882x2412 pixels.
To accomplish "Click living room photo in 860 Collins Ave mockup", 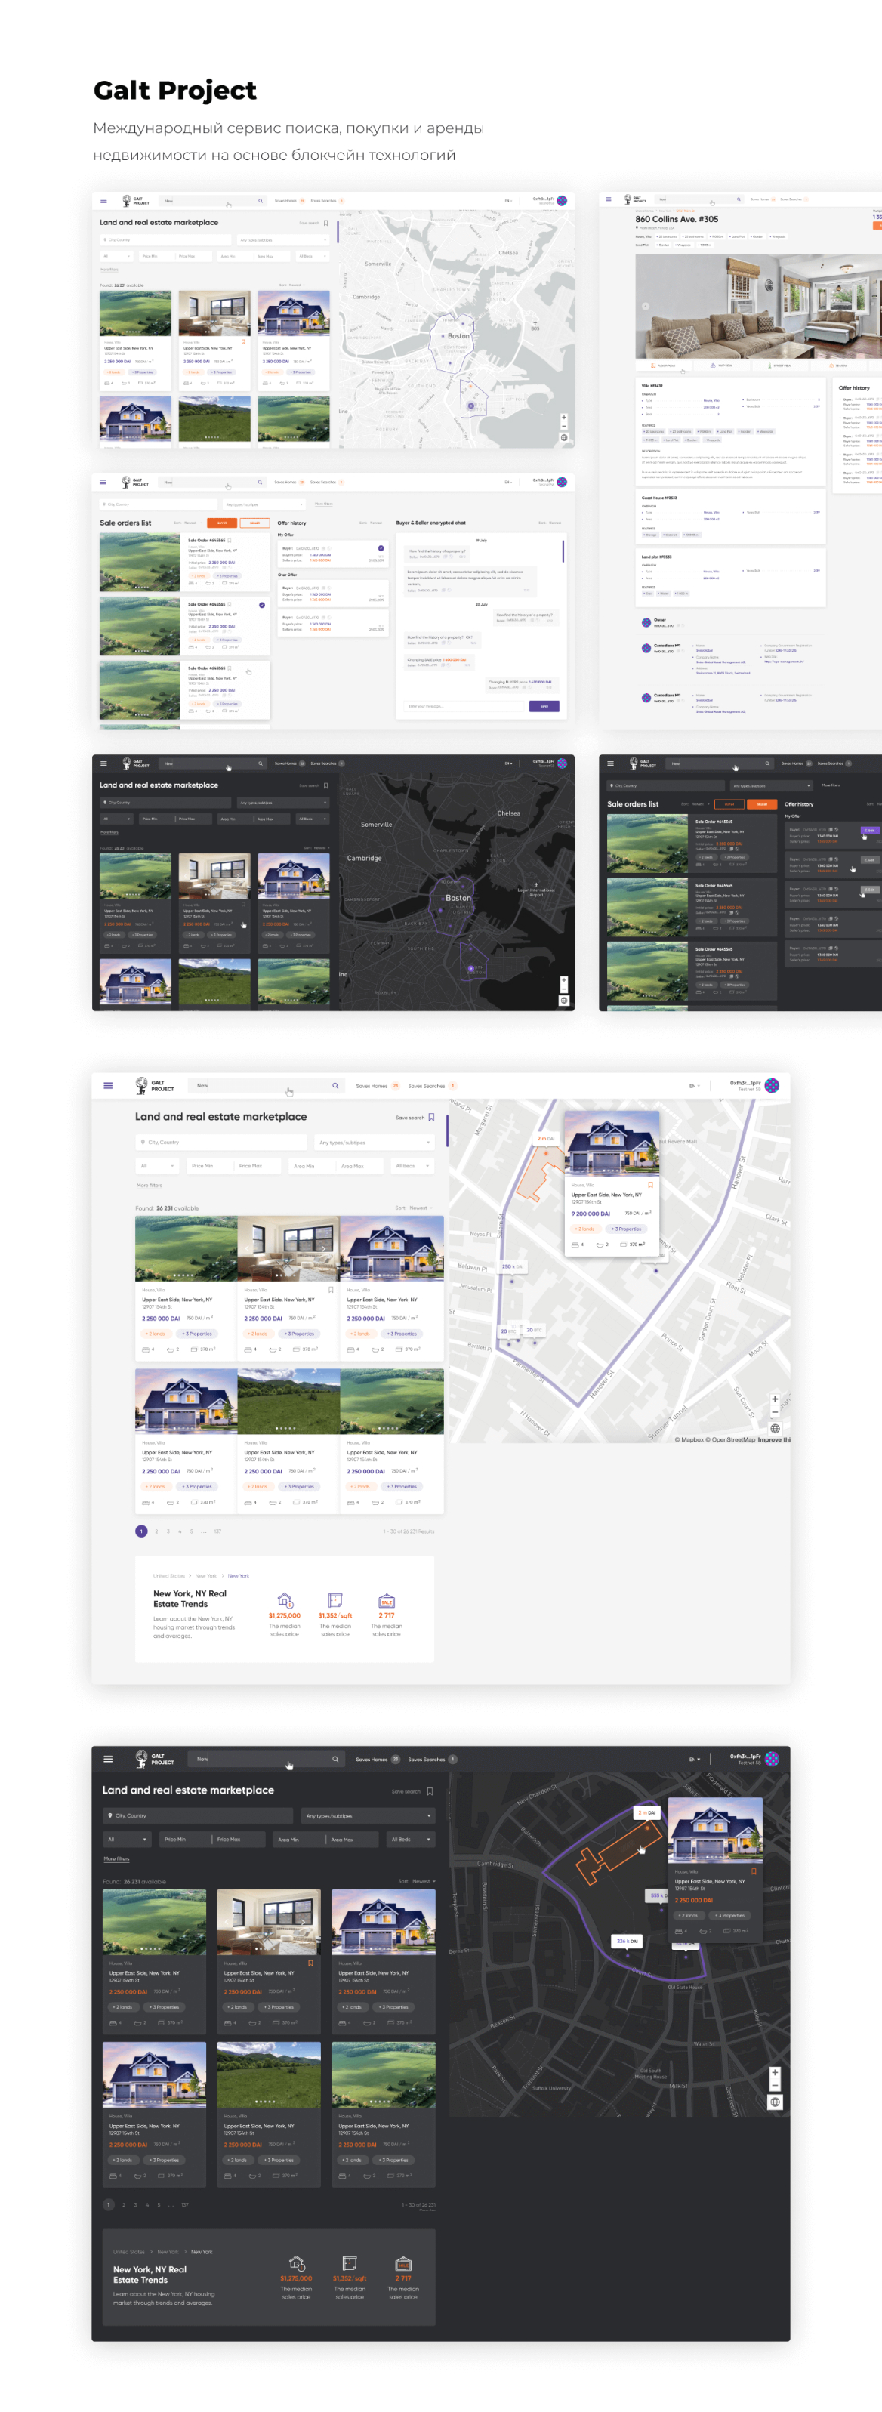I will [758, 305].
